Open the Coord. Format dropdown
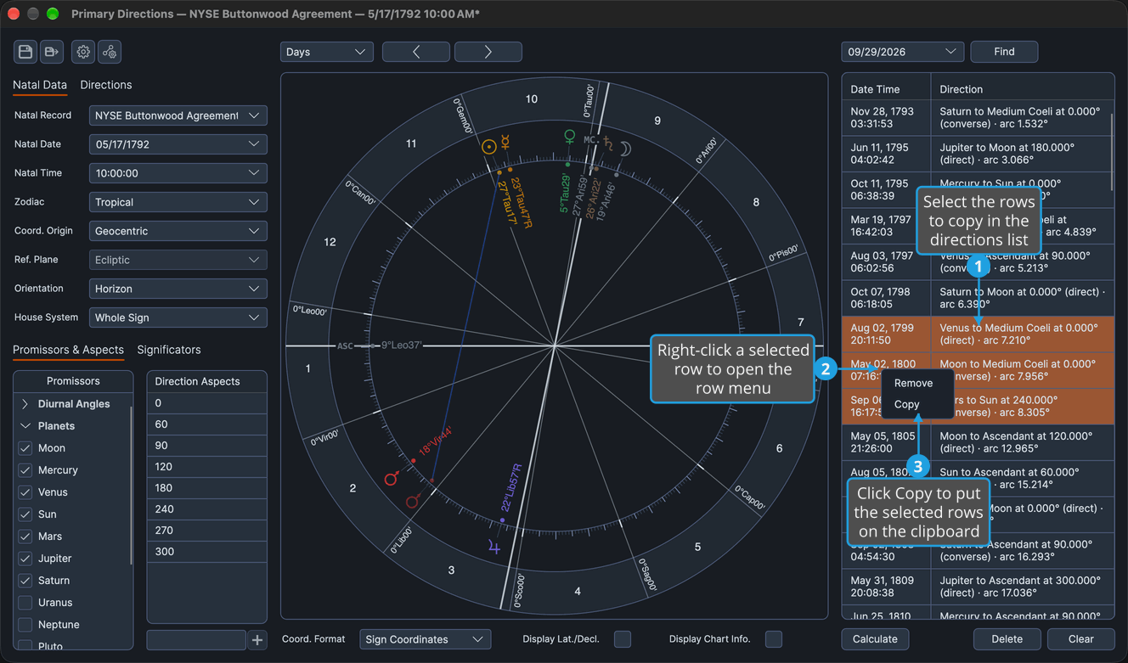This screenshot has width=1128, height=663. coord(426,639)
